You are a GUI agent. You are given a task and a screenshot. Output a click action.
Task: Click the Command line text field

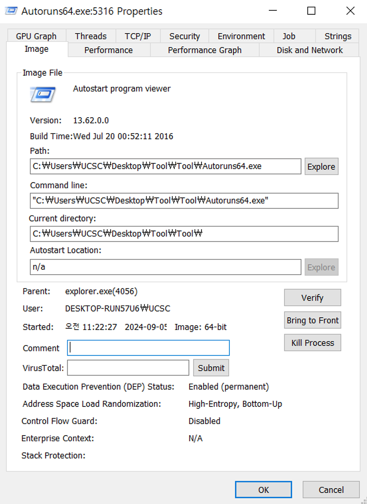pyautogui.click(x=184, y=201)
